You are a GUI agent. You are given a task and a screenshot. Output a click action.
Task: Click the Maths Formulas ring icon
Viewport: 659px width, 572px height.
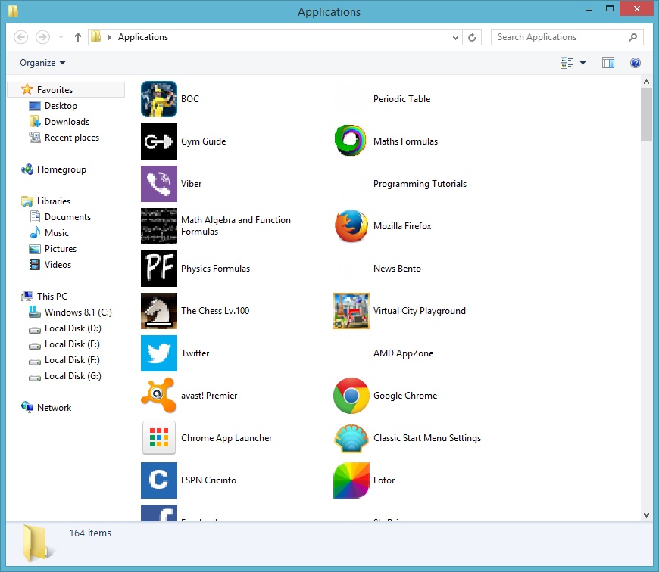pos(351,141)
